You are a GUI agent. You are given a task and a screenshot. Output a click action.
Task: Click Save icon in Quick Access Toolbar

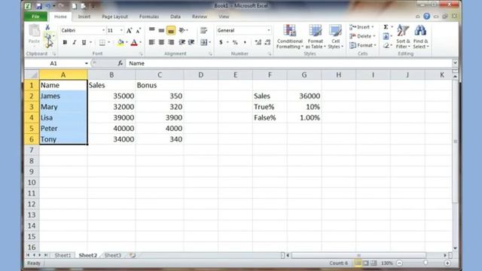coord(38,6)
